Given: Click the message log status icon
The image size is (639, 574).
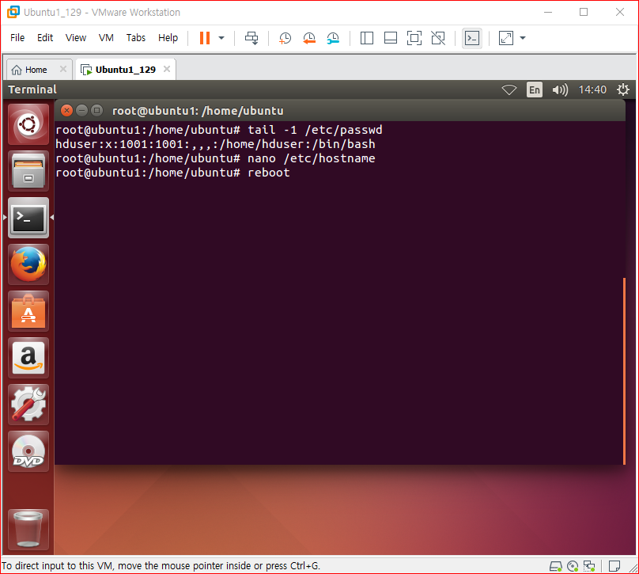Looking at the screenshot, I should (614, 566).
